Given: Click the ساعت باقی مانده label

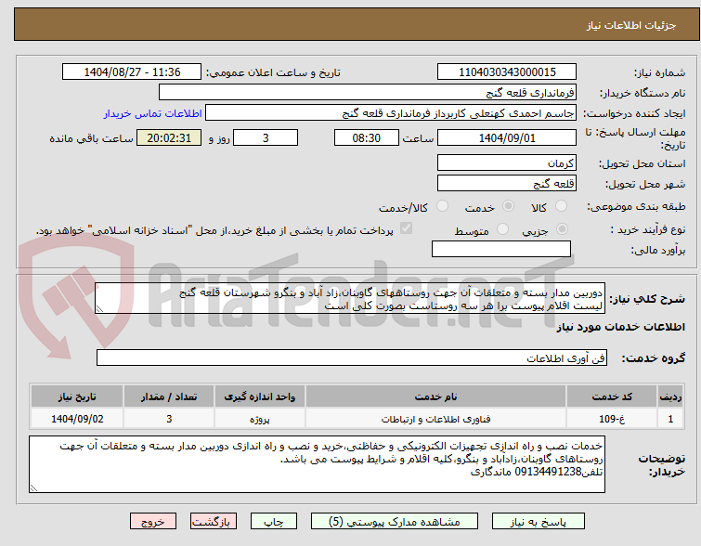Looking at the screenshot, I should coord(91,138).
